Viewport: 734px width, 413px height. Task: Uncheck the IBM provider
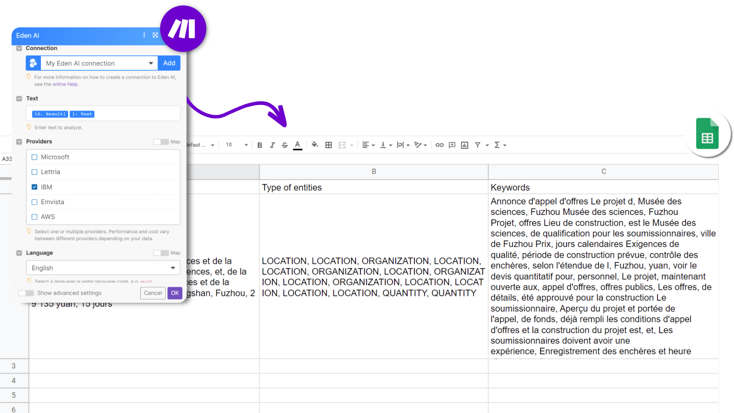click(x=34, y=187)
